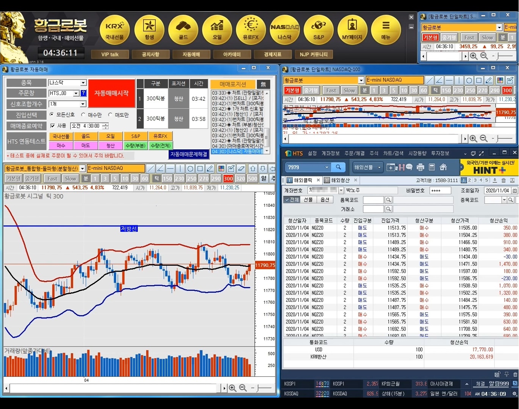Screen dimensions: 519x409
Task: Click the 비밀번호 password field
Action: tap(440, 190)
